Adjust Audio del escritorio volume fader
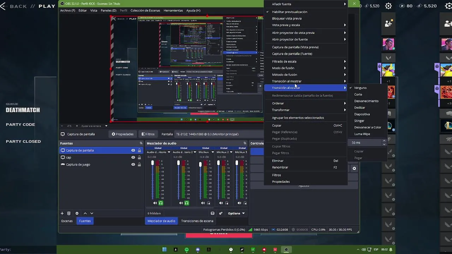 click(x=153, y=163)
